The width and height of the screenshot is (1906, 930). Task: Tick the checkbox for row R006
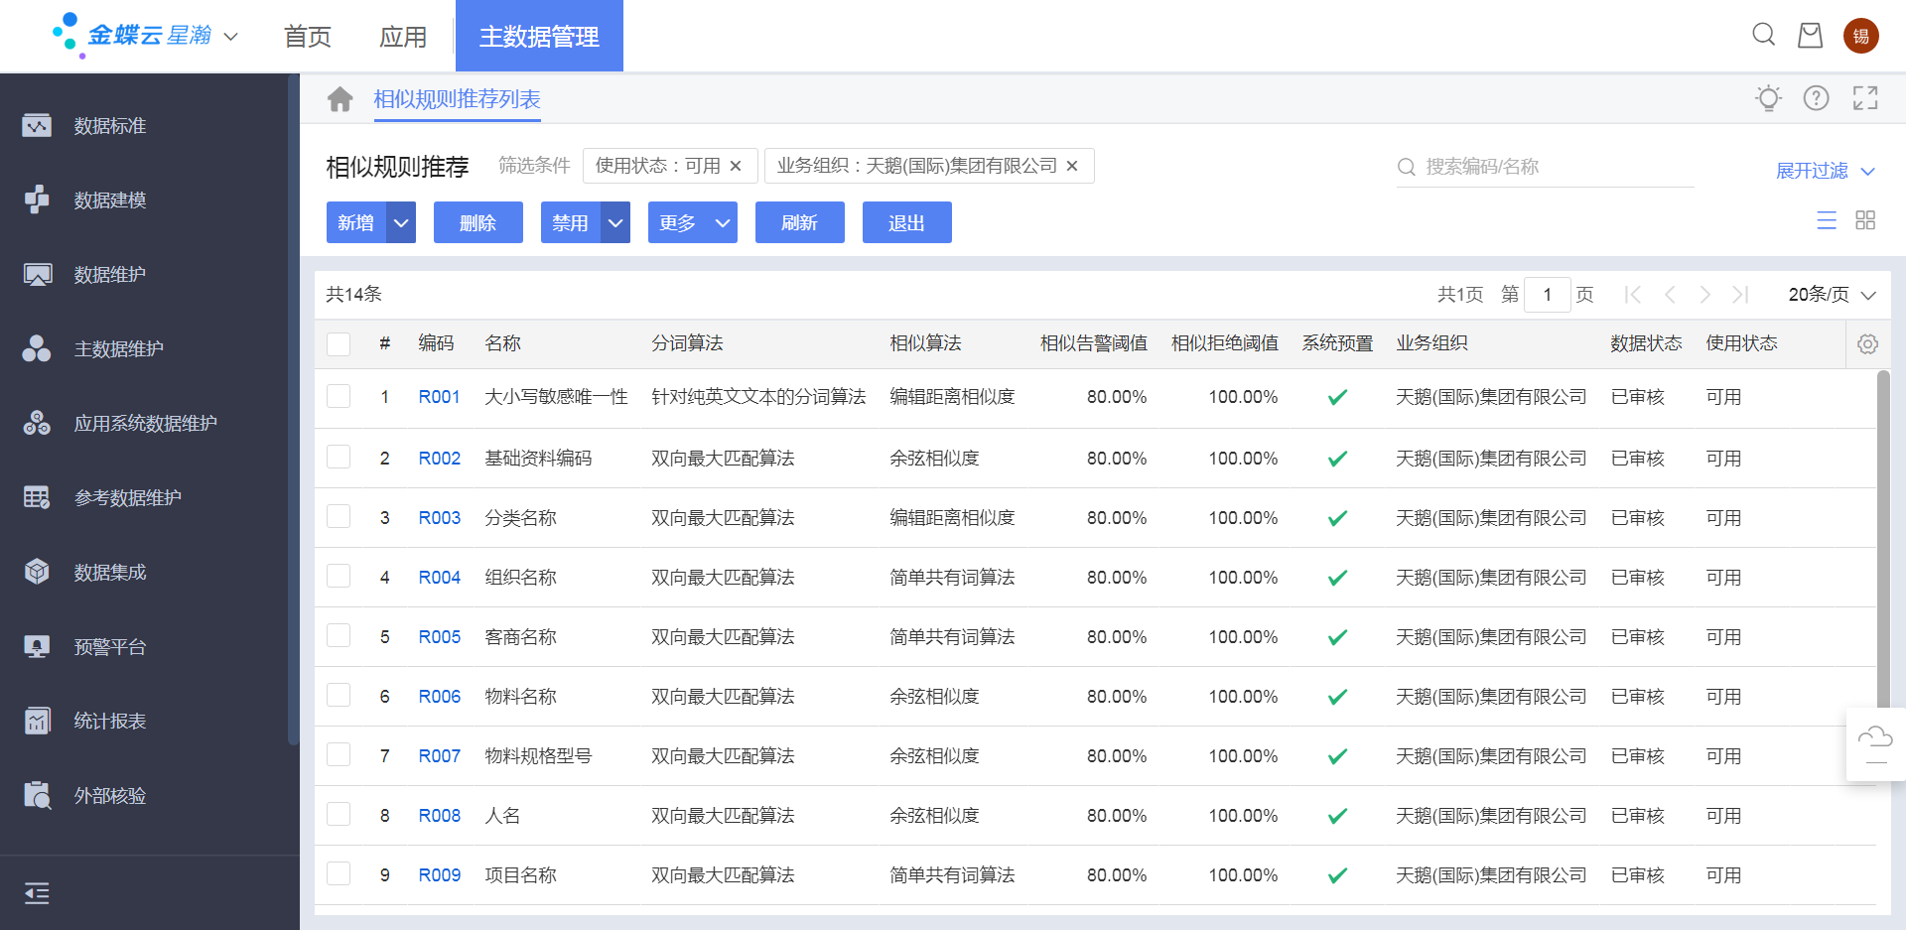(x=339, y=695)
